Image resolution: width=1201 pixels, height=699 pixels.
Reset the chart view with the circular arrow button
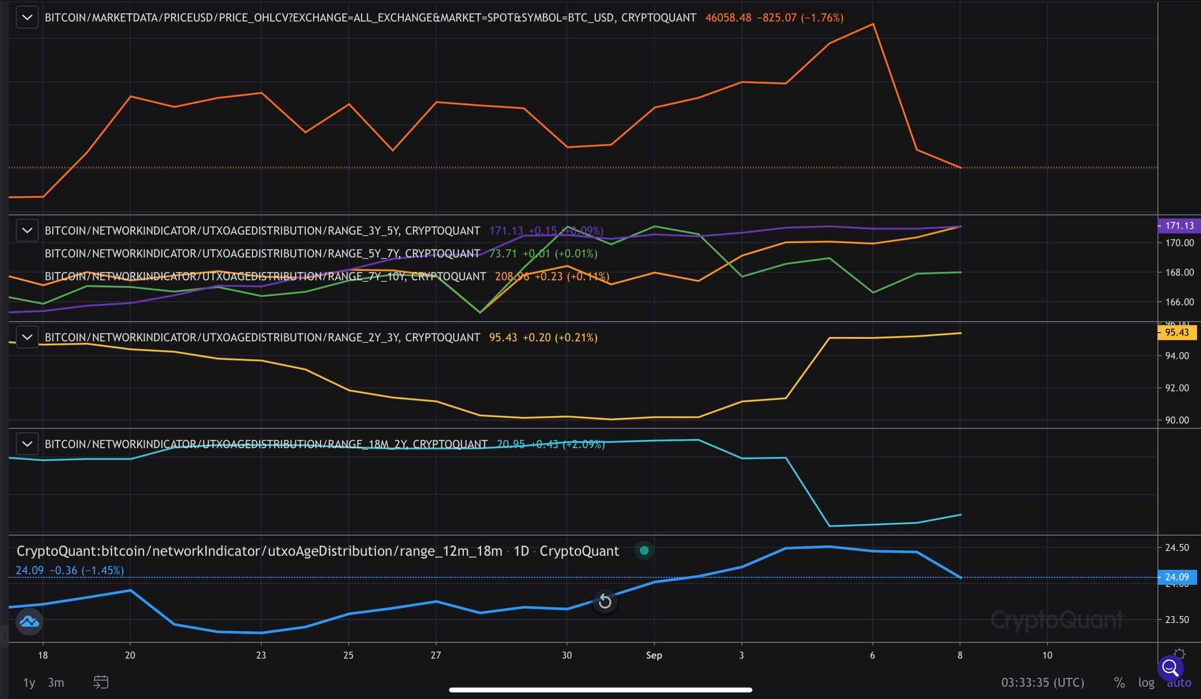[x=605, y=601]
